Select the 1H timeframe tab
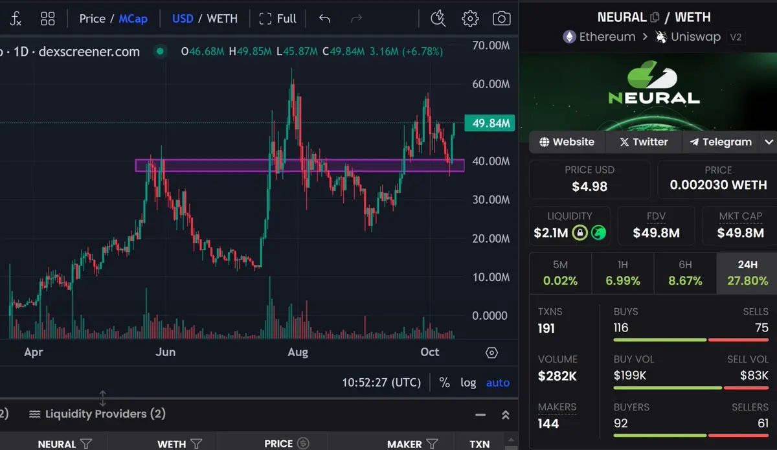The image size is (777, 450). (623, 273)
